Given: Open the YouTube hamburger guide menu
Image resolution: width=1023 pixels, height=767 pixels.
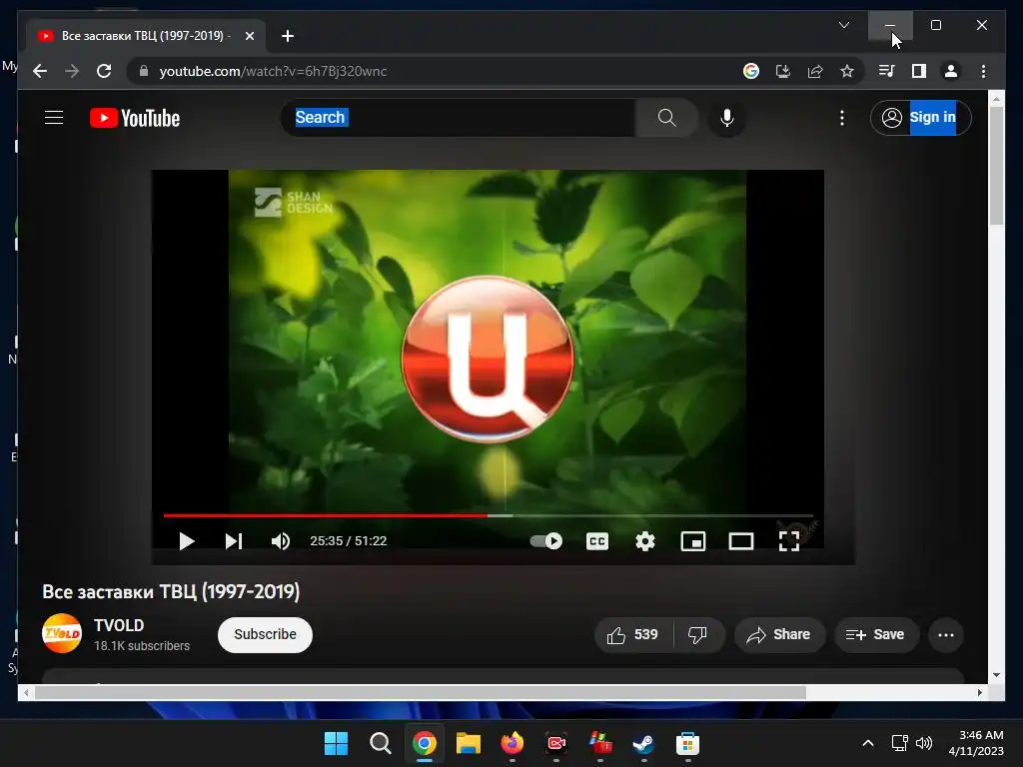Looking at the screenshot, I should [54, 118].
